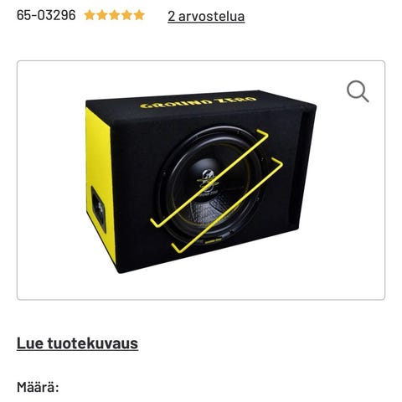402x402 pixels.
Task: Open the 'Lue tuotekuvaus' product description link
Action: 77,343
